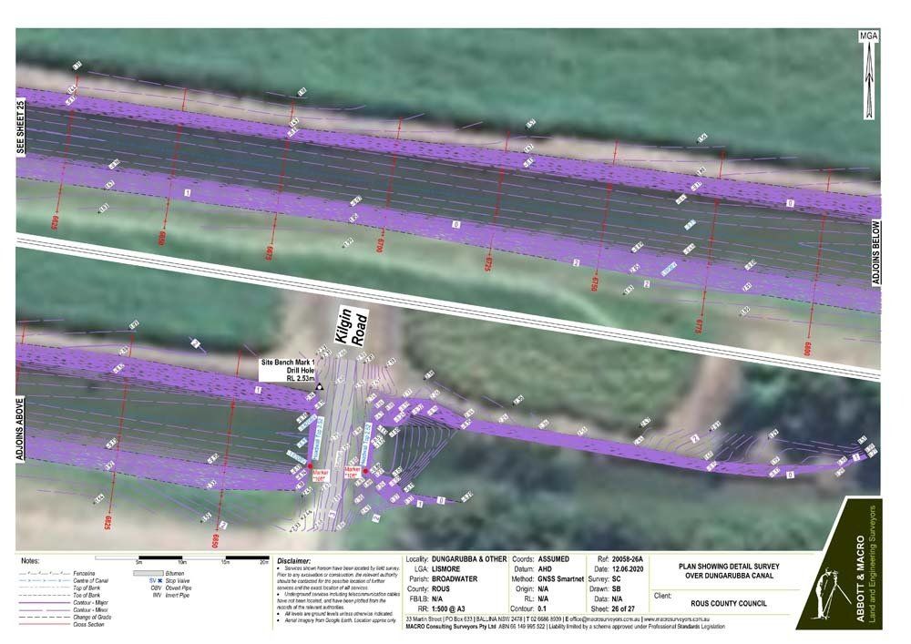Select the Contour - Major legend line
911x644 pixels.
(x=44, y=603)
